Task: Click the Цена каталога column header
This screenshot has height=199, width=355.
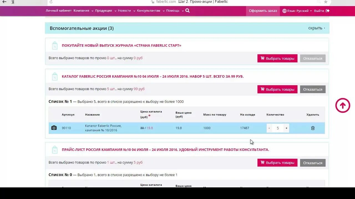Action: point(151,114)
